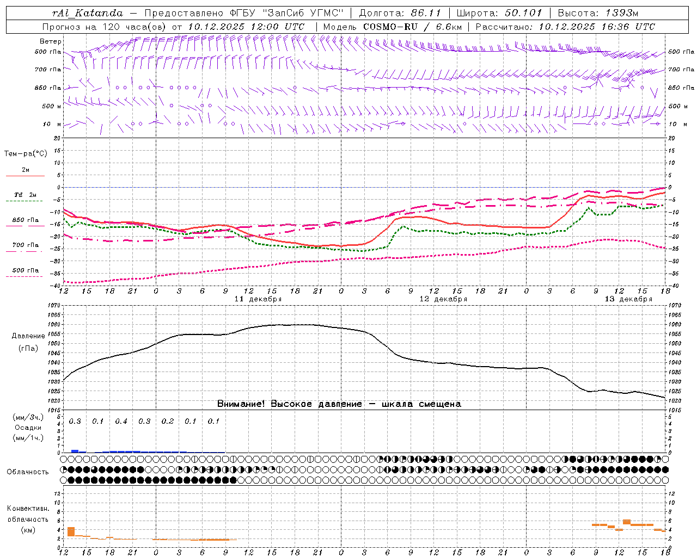Click the (мм/3ч.) precipitation unit label
The image size is (697, 557).
[x=28, y=418]
